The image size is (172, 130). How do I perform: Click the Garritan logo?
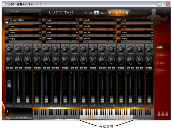tap(61, 13)
